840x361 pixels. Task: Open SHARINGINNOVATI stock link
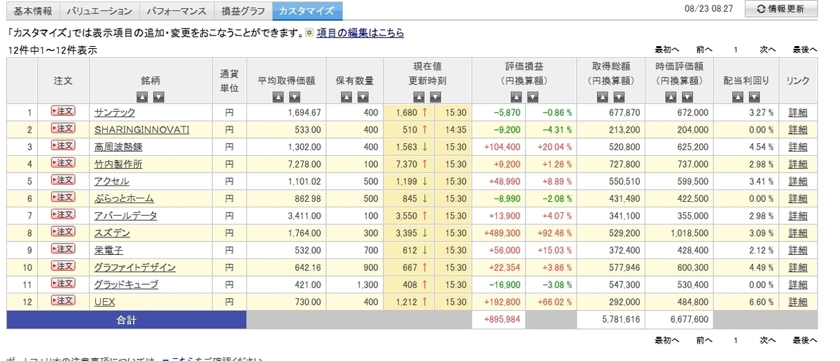click(x=142, y=129)
